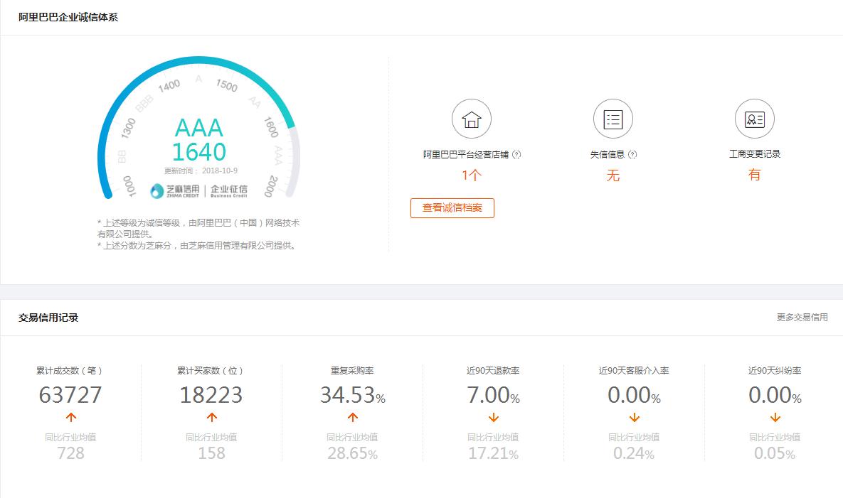Click the down arrow under 近90天纠纷率 value
This screenshot has height=498, width=843.
(x=775, y=417)
